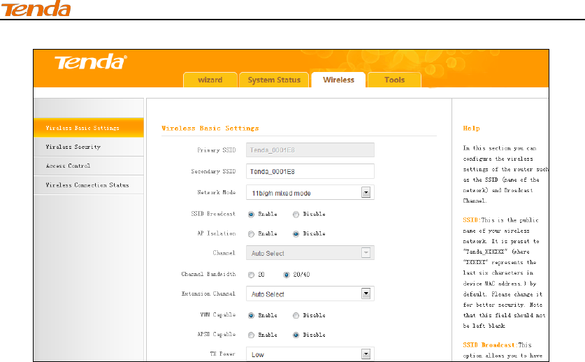585x362 pixels.
Task: Click the Primary SSID label
Action: point(217,150)
